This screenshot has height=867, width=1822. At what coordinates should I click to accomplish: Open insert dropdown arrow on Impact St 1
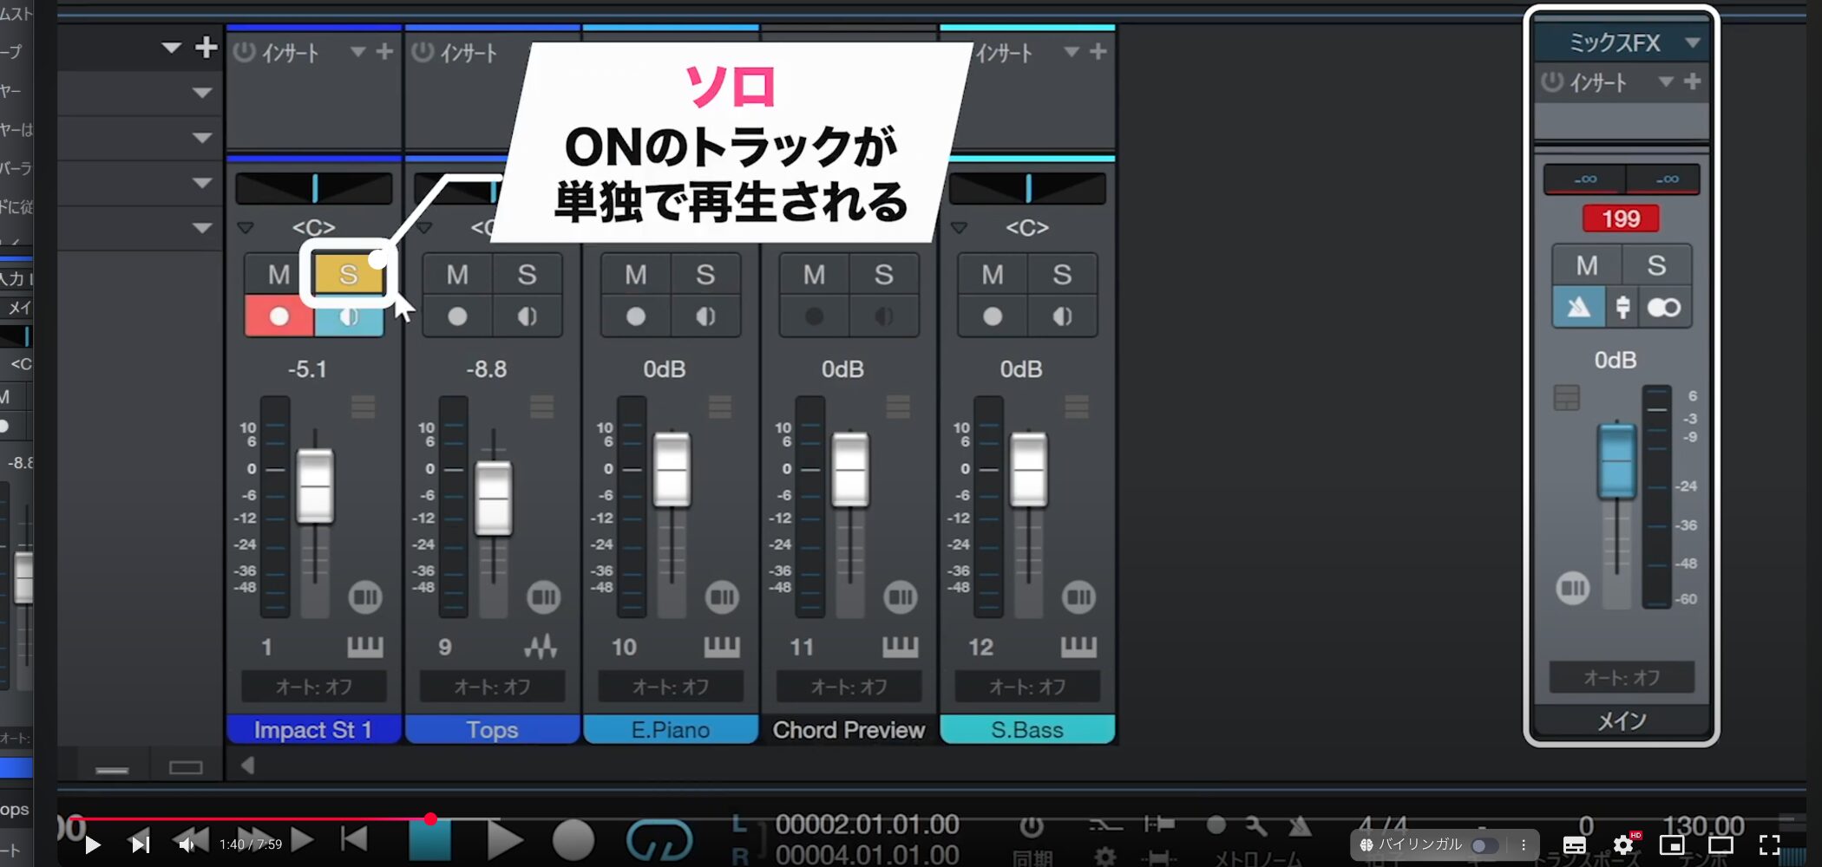point(357,52)
